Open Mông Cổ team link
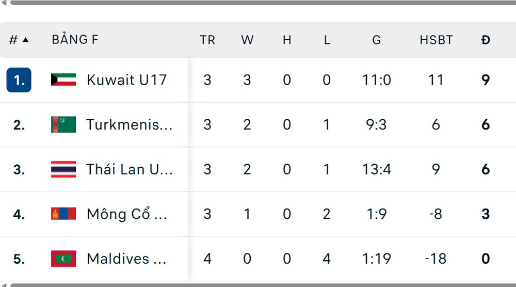The image size is (516, 287). point(126,214)
